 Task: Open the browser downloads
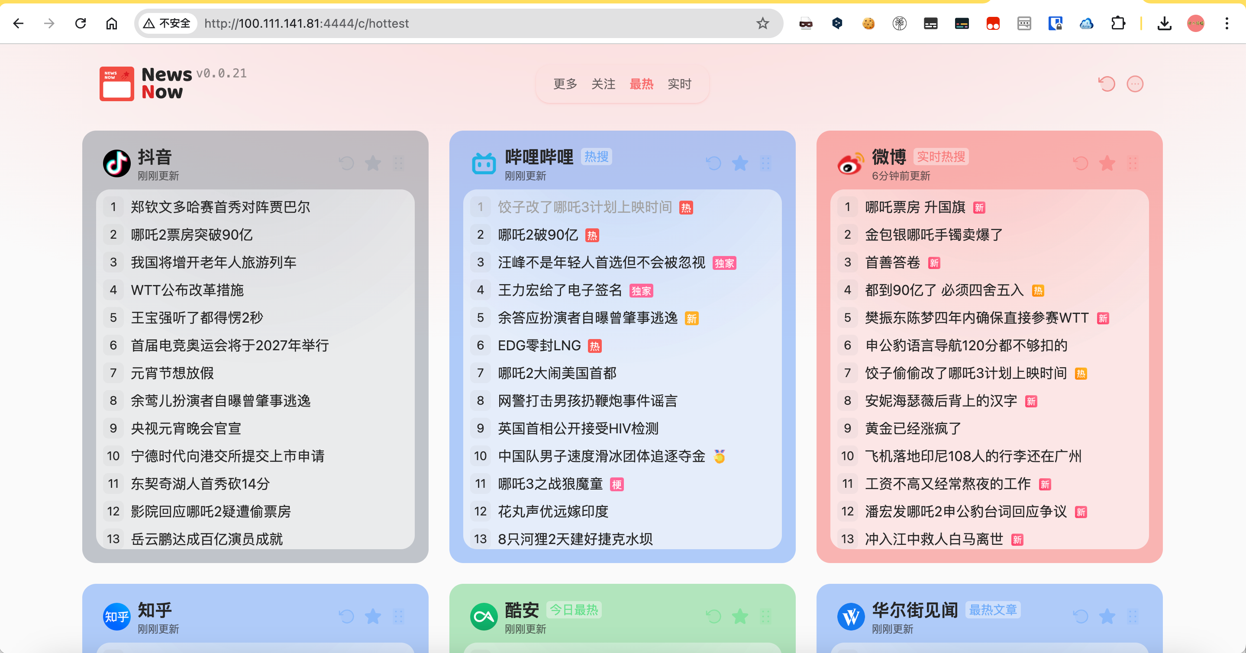[1164, 23]
